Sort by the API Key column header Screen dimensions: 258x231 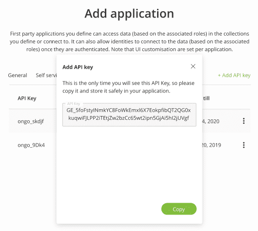[x=27, y=98]
